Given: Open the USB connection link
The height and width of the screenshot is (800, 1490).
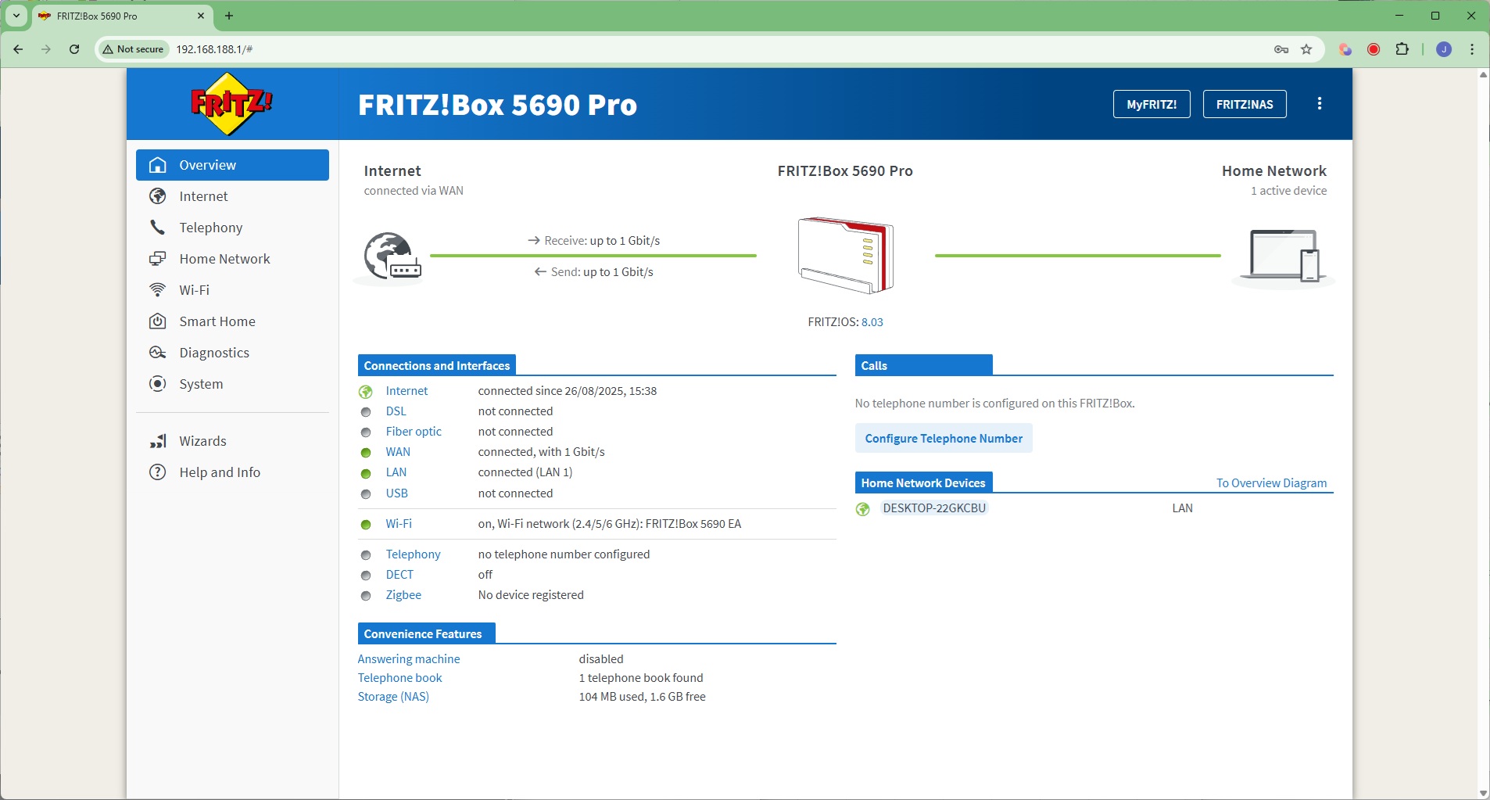Looking at the screenshot, I should (397, 493).
